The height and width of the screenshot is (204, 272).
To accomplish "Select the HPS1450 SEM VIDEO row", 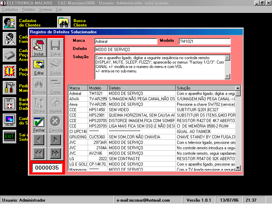I will [152, 109].
